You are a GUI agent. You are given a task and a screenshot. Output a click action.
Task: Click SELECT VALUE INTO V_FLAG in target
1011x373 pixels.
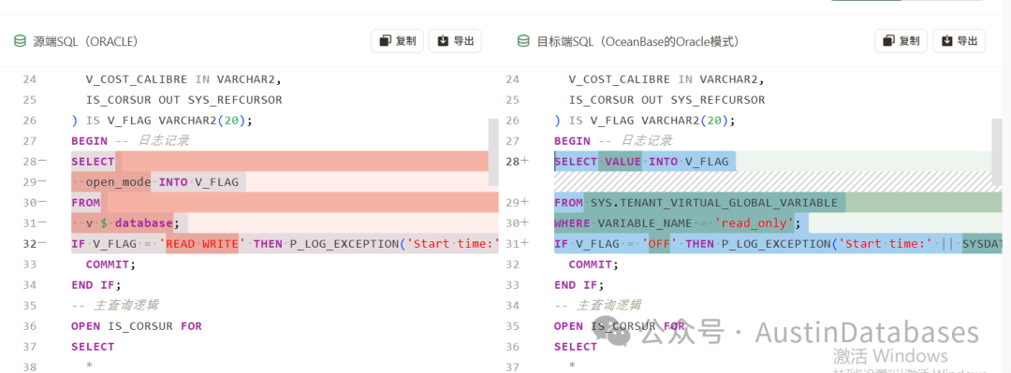click(x=641, y=162)
